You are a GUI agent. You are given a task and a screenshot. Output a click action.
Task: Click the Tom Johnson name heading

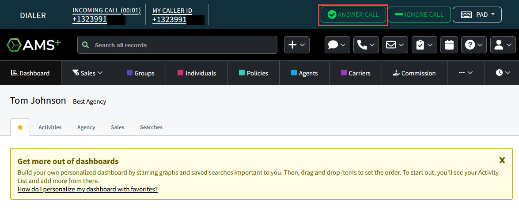[38, 101]
